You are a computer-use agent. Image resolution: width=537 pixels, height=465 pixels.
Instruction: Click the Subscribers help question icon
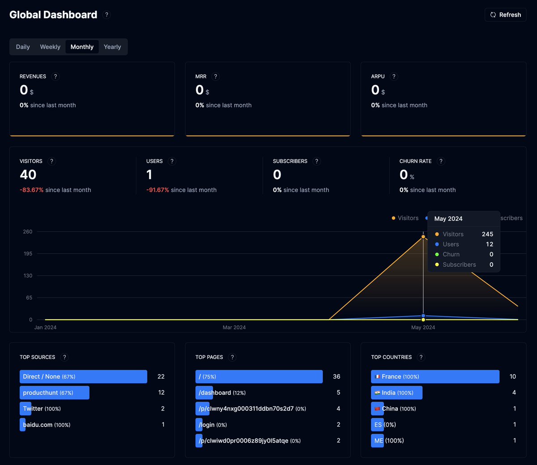point(317,161)
